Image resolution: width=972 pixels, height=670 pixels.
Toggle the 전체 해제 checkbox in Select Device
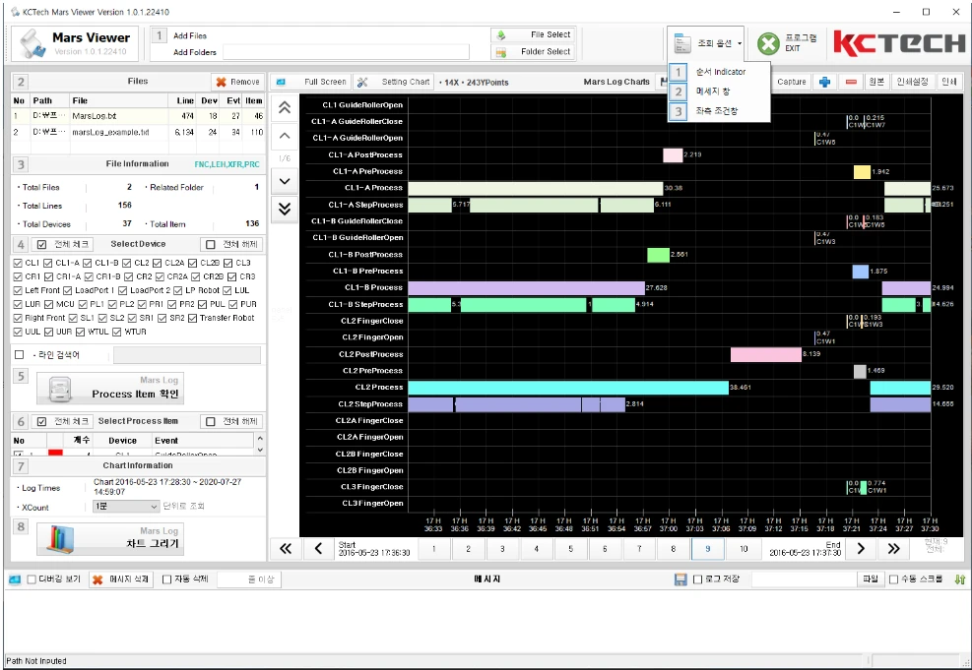coord(211,245)
